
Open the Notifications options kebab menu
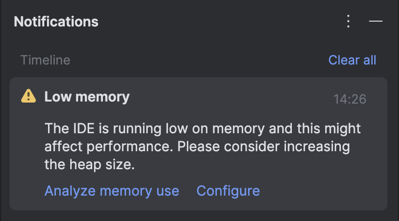pos(348,21)
